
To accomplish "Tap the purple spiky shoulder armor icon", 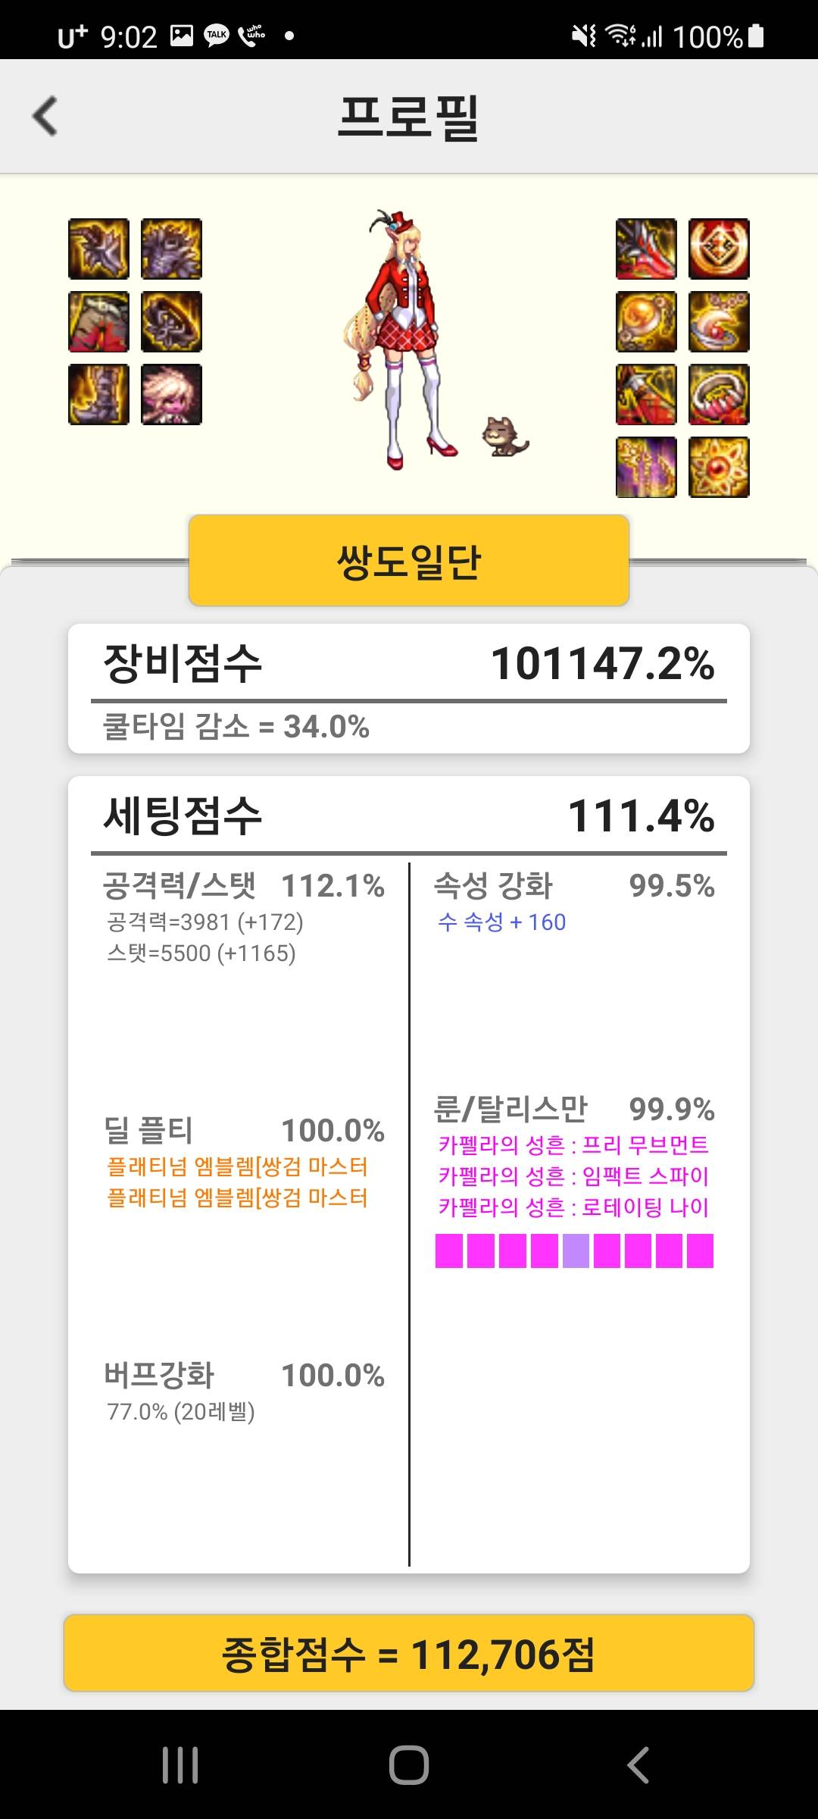I will point(171,249).
